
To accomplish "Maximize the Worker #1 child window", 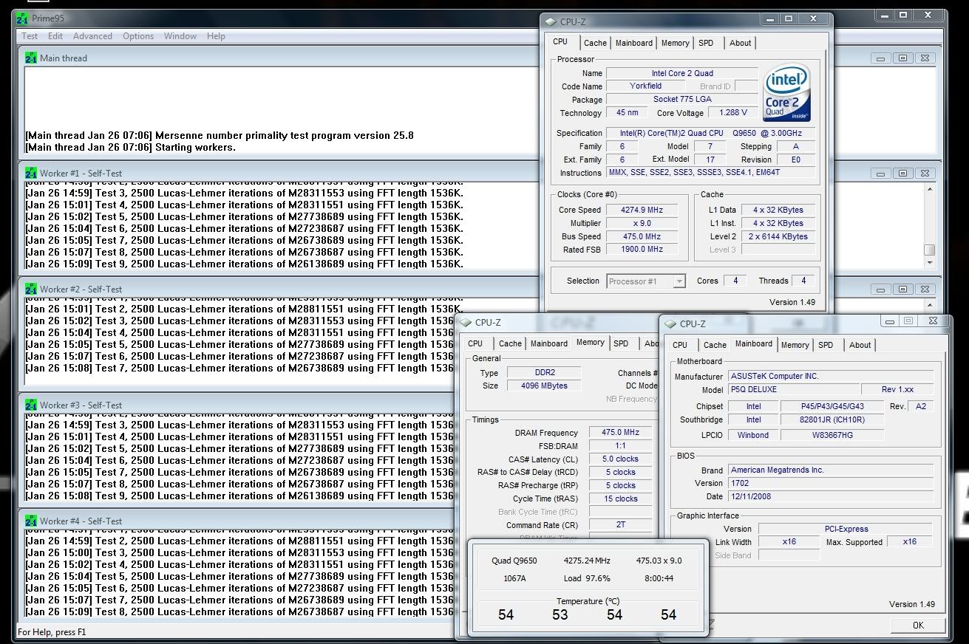I will click(x=903, y=174).
